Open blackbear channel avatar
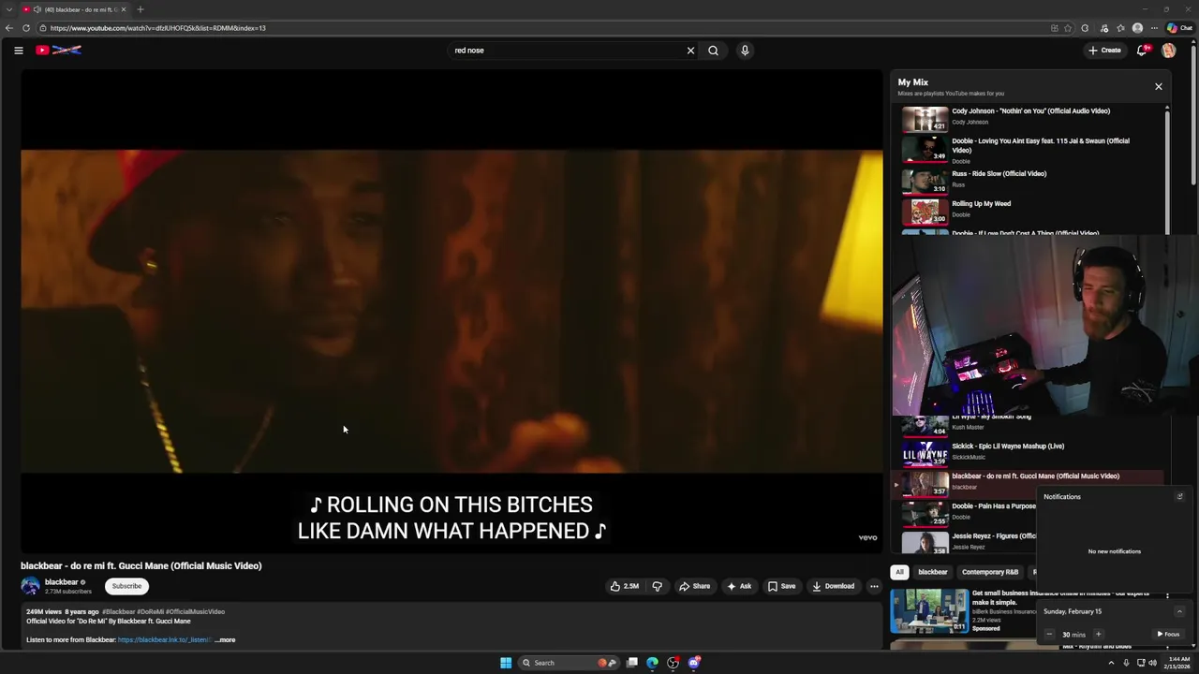 (31, 586)
